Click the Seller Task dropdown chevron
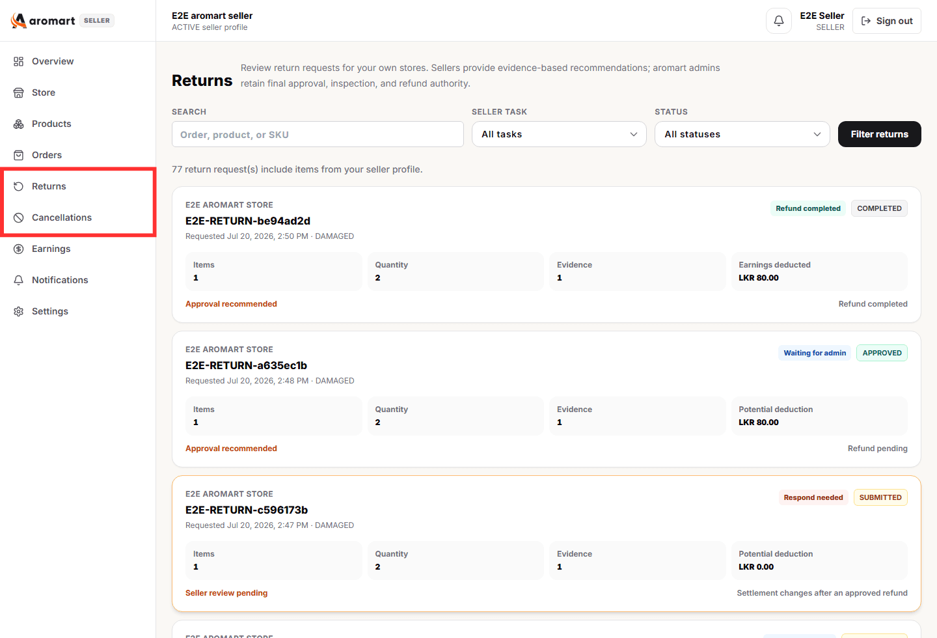937x638 pixels. 634,134
